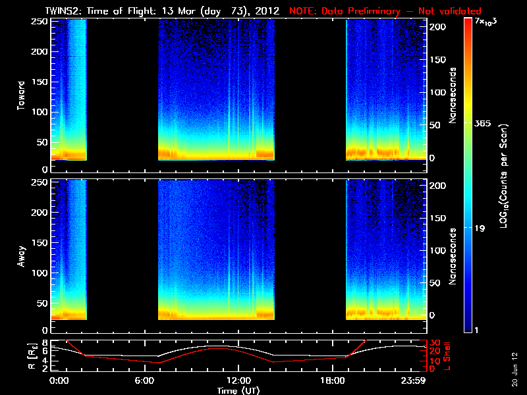Click the Nanoseconds label of Toward panel
The height and width of the screenshot is (395, 527).
point(453,95)
